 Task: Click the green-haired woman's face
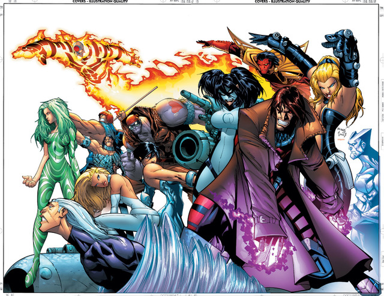click(x=49, y=117)
